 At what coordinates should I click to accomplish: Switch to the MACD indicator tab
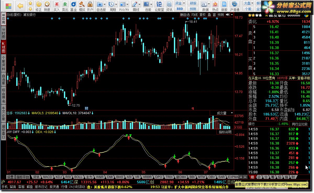47,177
